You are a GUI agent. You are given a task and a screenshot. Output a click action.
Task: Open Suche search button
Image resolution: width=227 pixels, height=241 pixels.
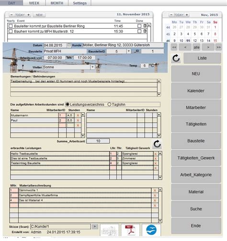196,209
